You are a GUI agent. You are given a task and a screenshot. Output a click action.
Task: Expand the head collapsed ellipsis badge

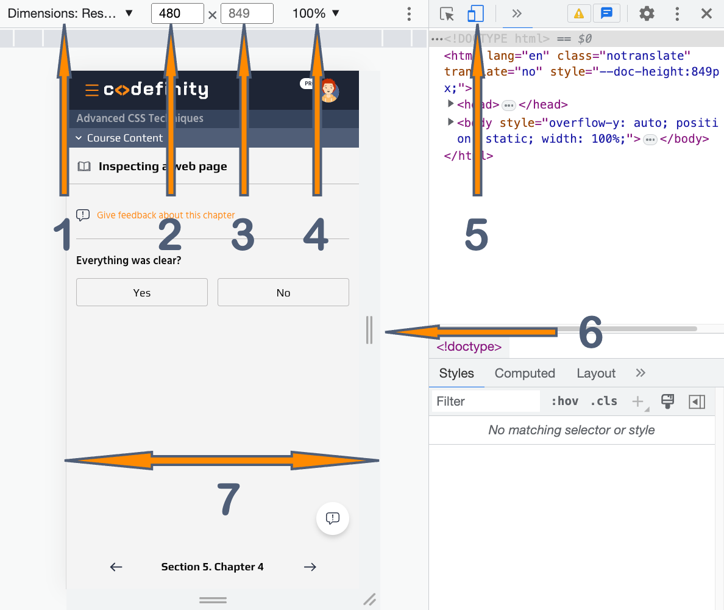pos(509,106)
